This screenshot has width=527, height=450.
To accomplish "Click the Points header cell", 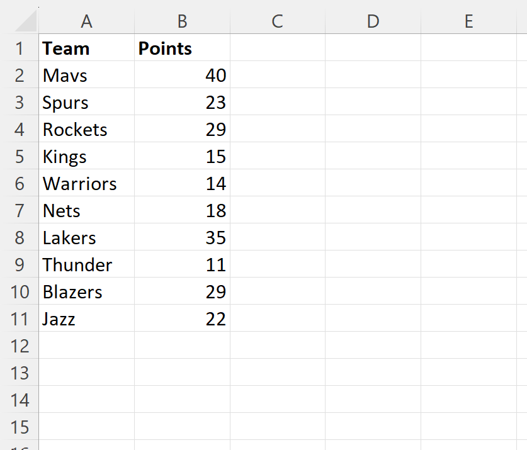I will [182, 48].
